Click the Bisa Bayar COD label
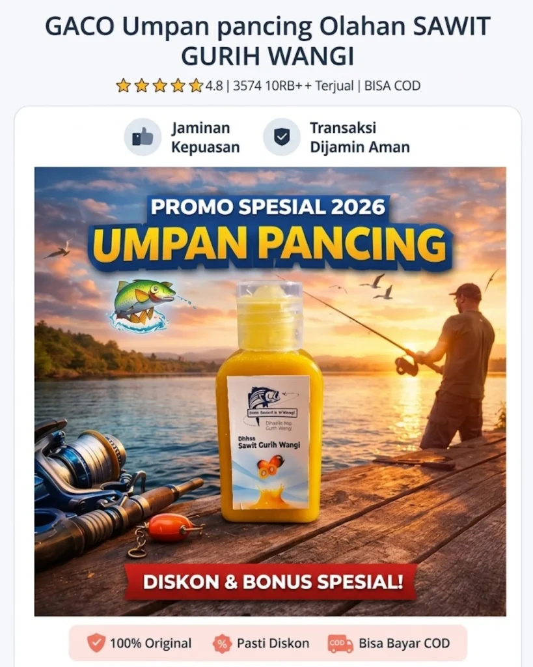Image resolution: width=533 pixels, height=667 pixels. [x=404, y=643]
